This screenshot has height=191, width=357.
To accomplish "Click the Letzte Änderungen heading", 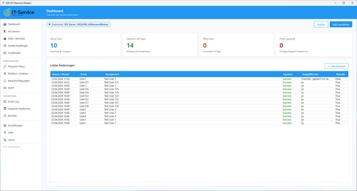I will click(x=62, y=65).
